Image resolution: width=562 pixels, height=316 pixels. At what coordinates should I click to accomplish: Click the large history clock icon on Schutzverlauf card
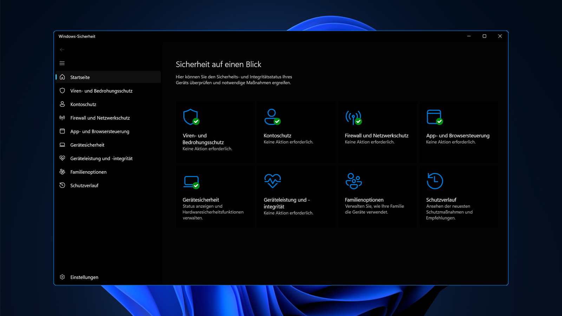click(x=435, y=181)
